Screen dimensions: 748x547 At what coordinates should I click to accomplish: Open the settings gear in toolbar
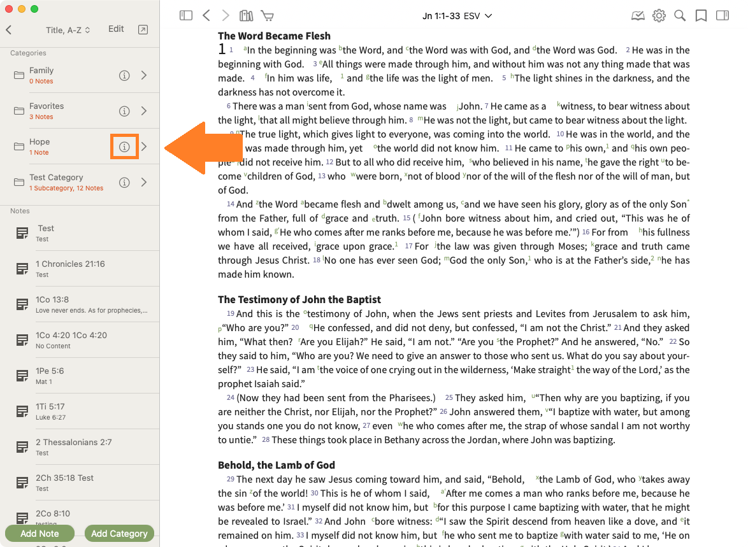(x=659, y=16)
